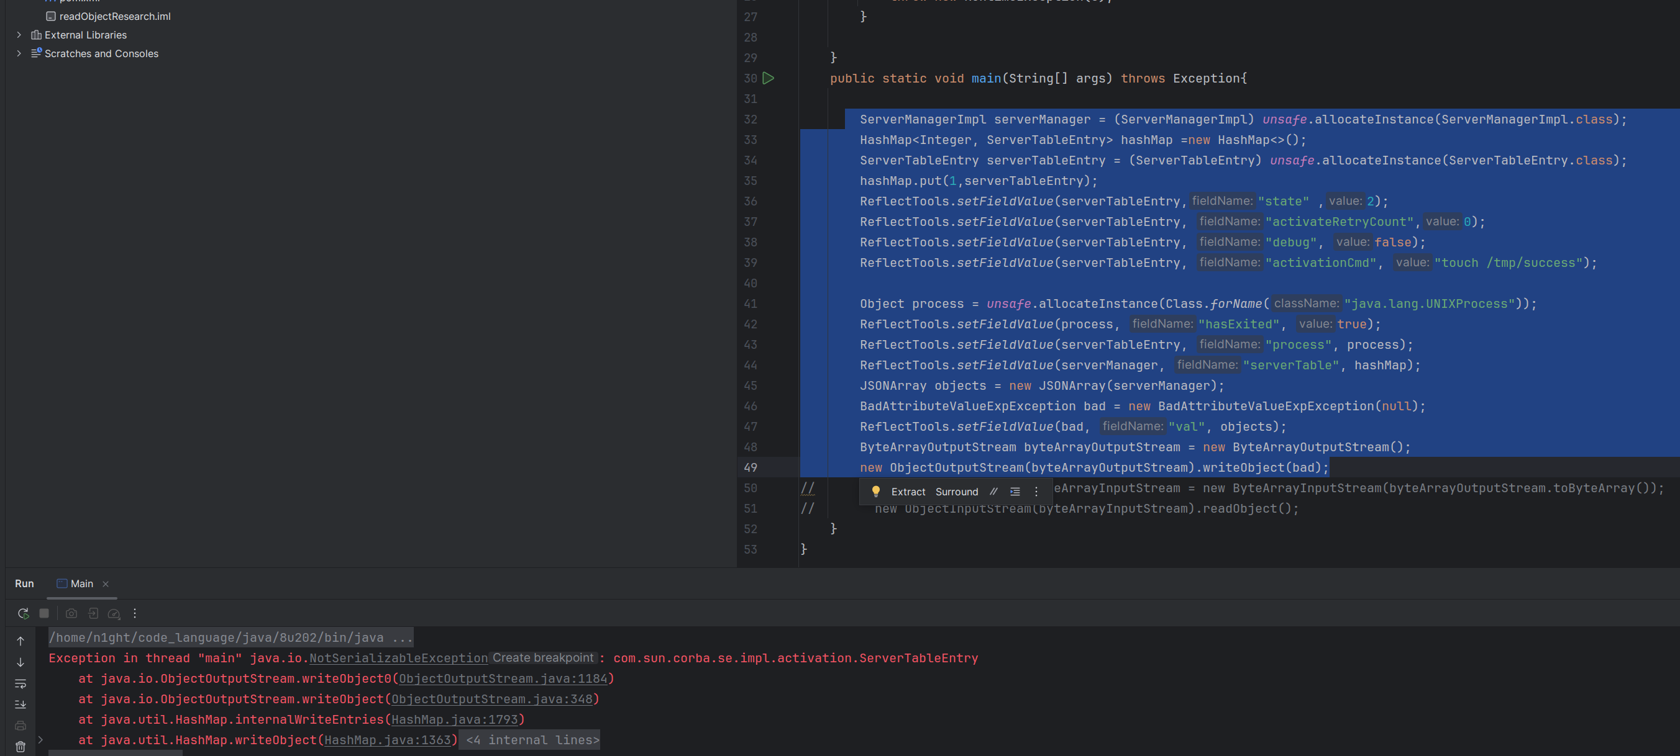
Task: Select the Main run tab
Action: tap(81, 583)
